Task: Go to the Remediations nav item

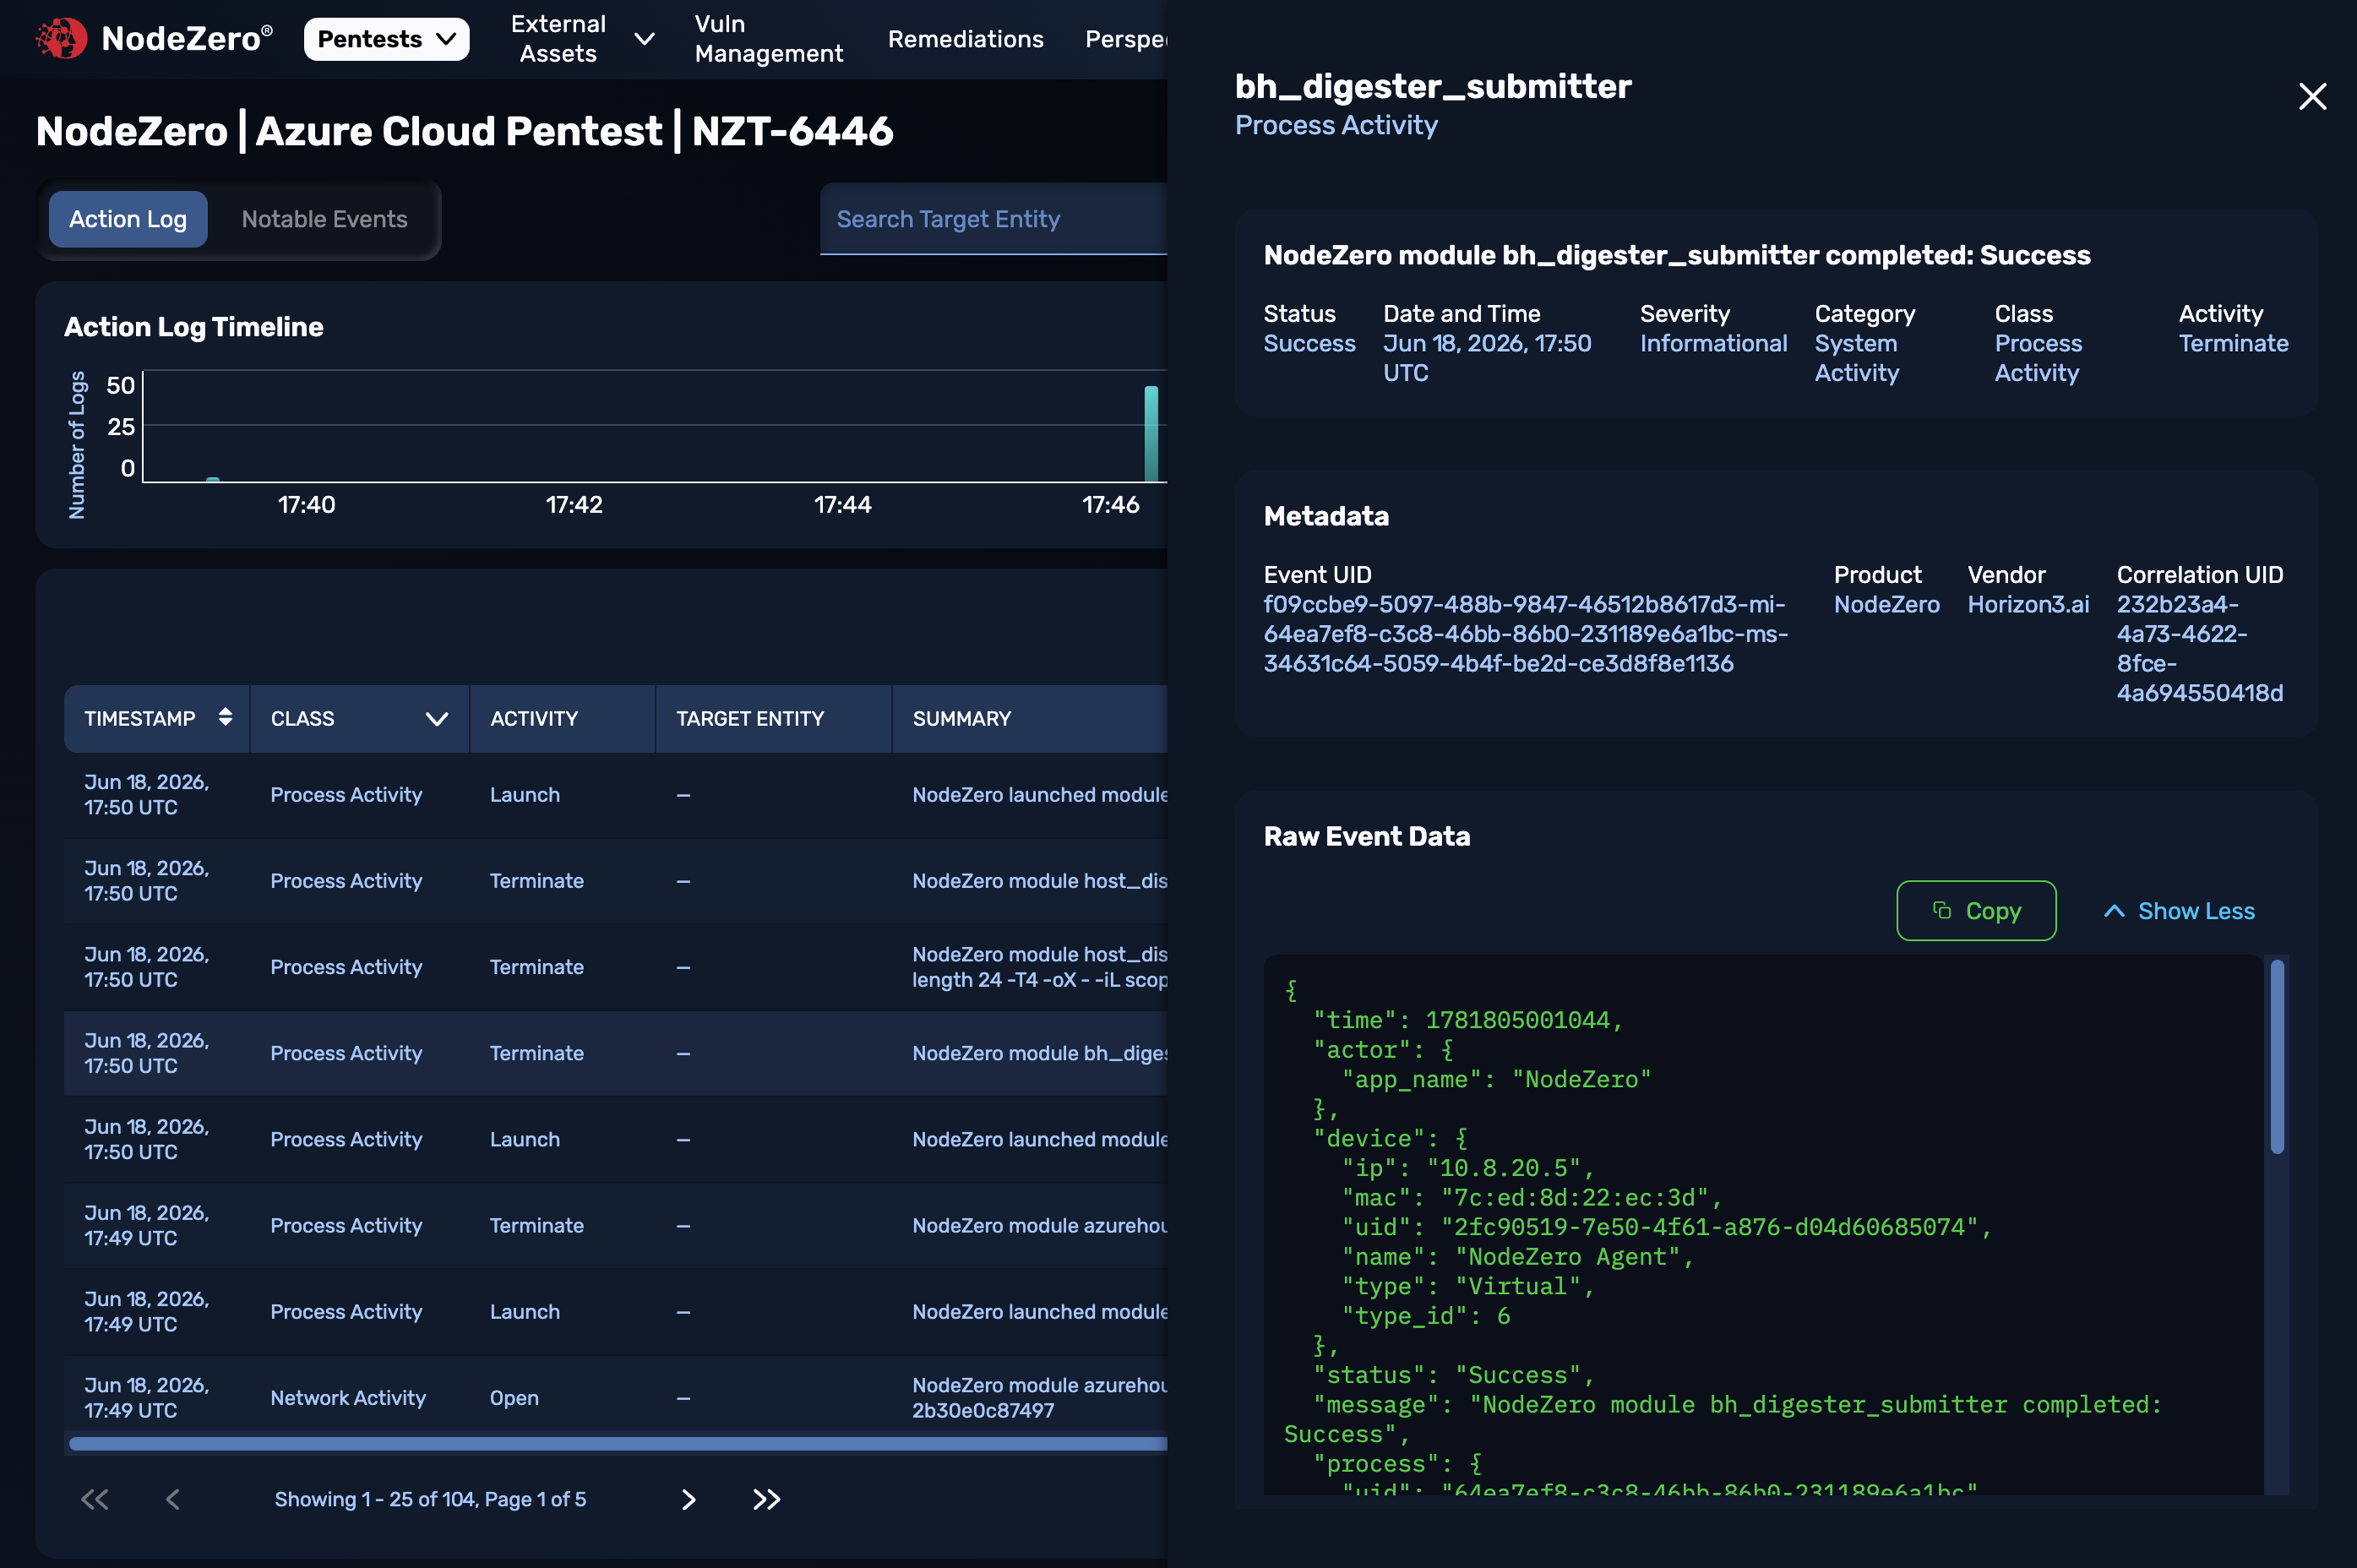Action: [965, 39]
